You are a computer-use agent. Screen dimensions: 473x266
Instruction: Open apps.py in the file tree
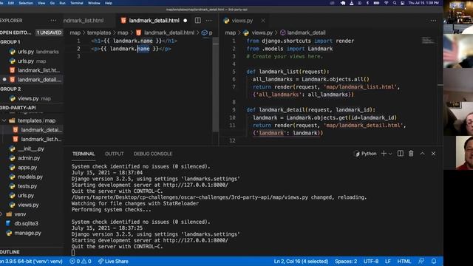tap(32, 168)
